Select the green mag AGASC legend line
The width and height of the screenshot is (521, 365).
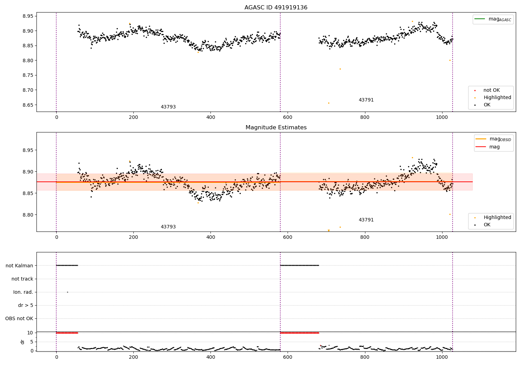click(x=480, y=19)
